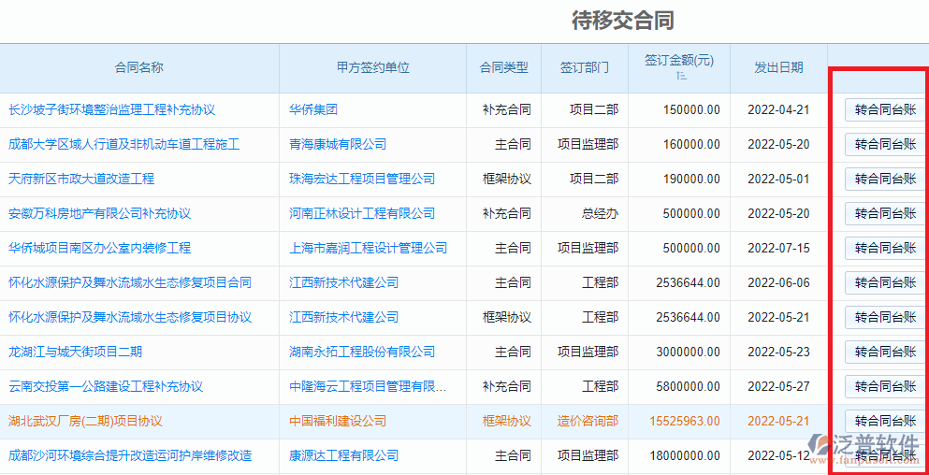The image size is (929, 475).
Task: Click the sort icon under 签订金额(元) header
Action: [680, 76]
